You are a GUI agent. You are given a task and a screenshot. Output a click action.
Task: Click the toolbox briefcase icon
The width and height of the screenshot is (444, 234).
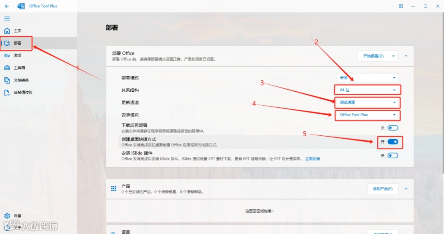7,68
